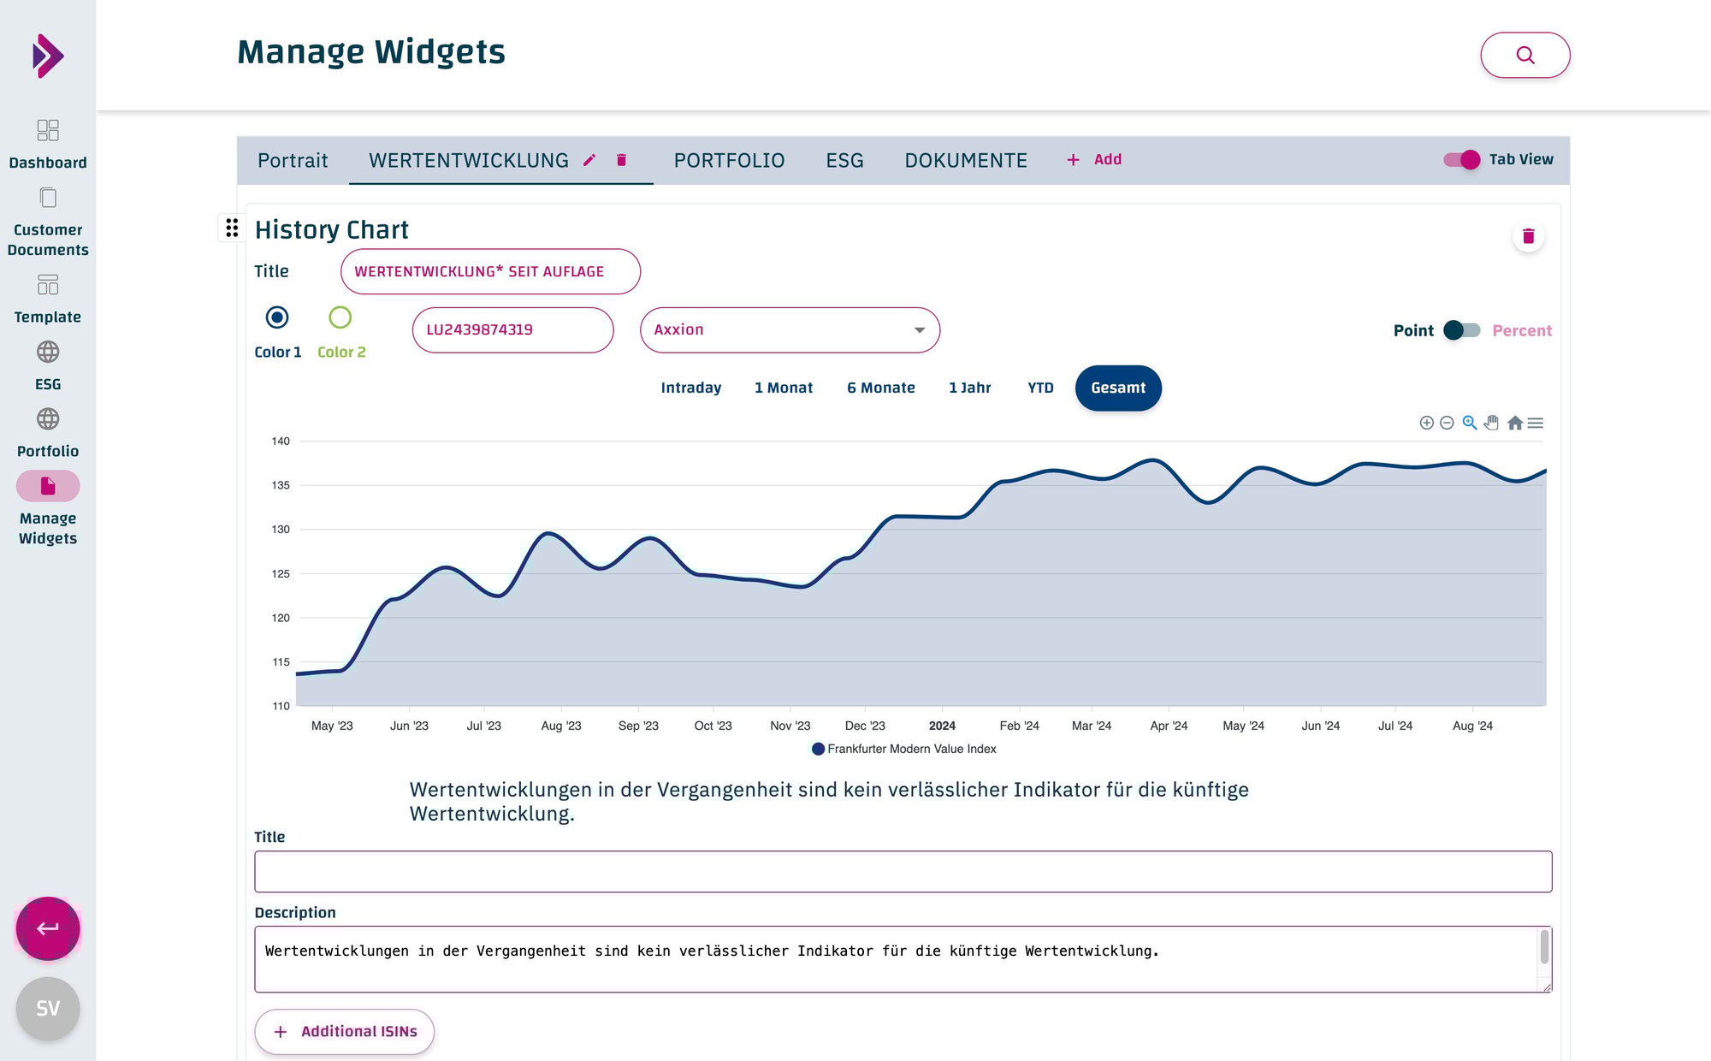Rename tab using the pencil icon

[x=589, y=159]
